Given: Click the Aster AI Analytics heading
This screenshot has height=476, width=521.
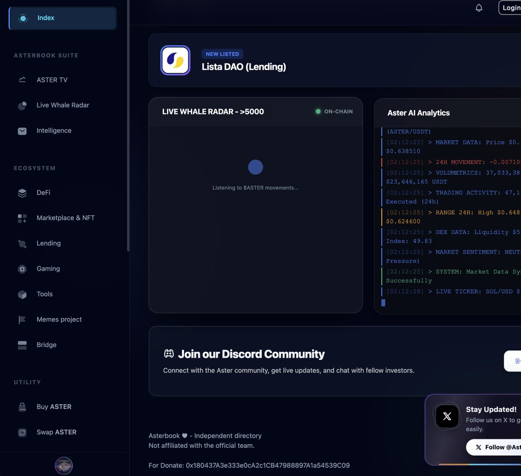Looking at the screenshot, I should pyautogui.click(x=419, y=113).
